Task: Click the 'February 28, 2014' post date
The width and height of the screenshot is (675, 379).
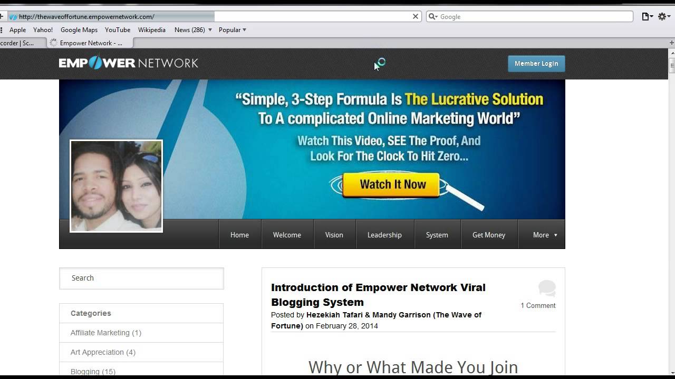Action: coord(347,326)
